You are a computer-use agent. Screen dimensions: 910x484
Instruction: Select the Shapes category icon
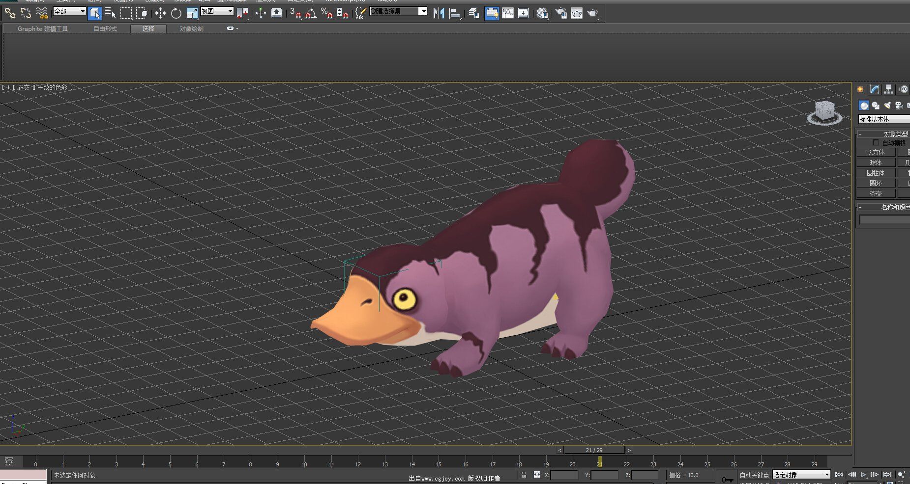(876, 106)
